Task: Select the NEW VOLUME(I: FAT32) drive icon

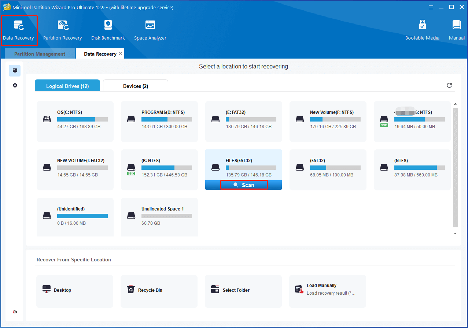Action: (x=47, y=167)
